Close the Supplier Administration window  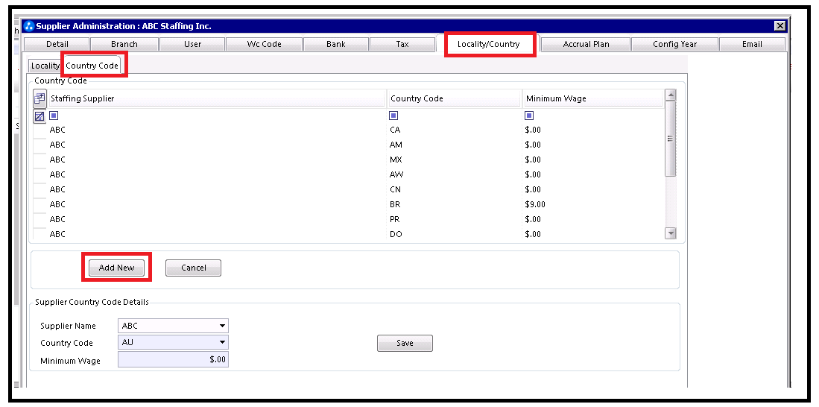[x=780, y=26]
